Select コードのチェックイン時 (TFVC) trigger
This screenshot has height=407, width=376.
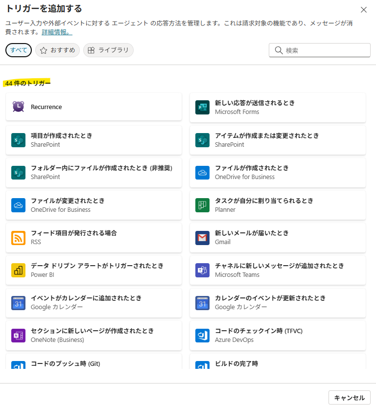pyautogui.click(x=278, y=336)
